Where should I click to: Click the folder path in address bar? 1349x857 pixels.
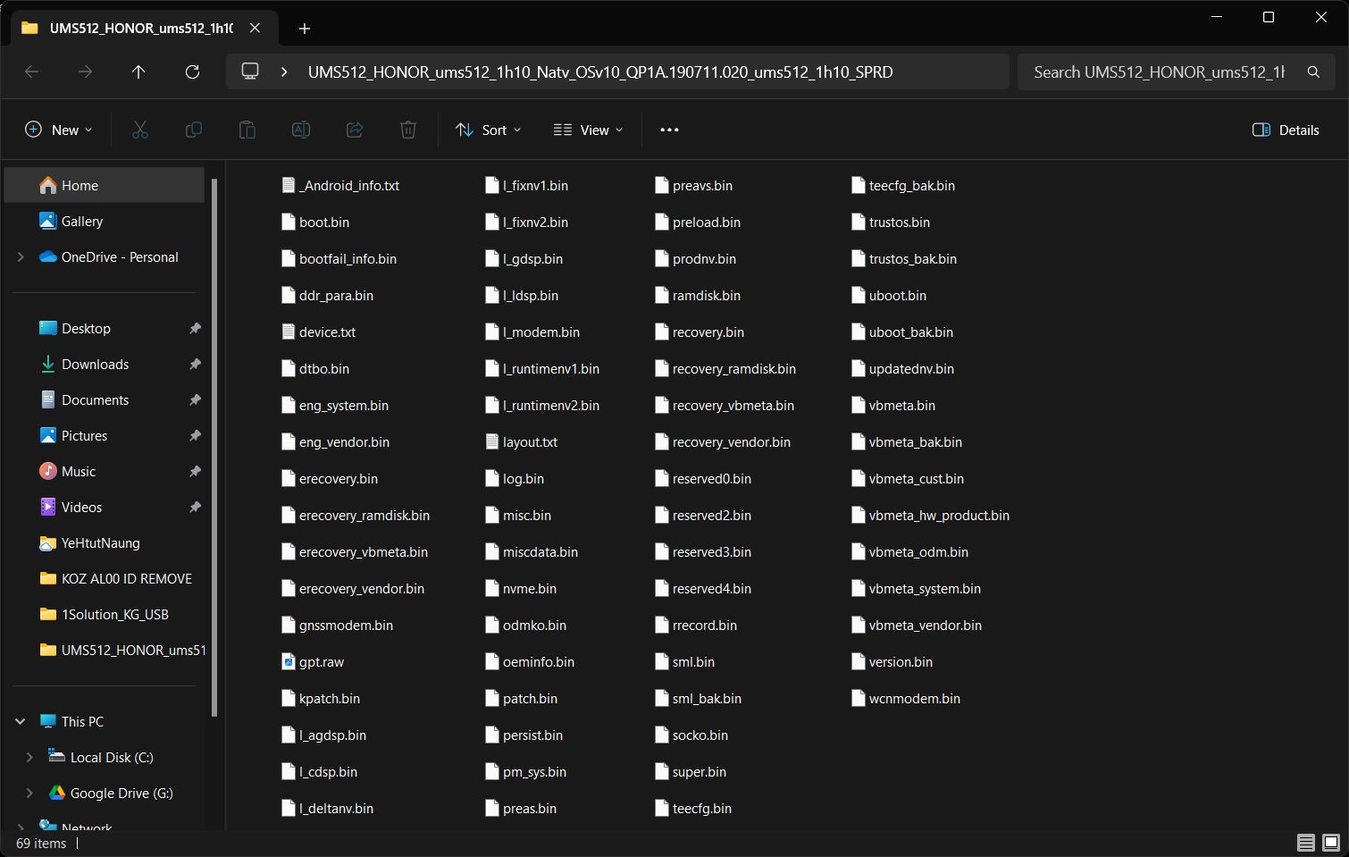tap(600, 72)
